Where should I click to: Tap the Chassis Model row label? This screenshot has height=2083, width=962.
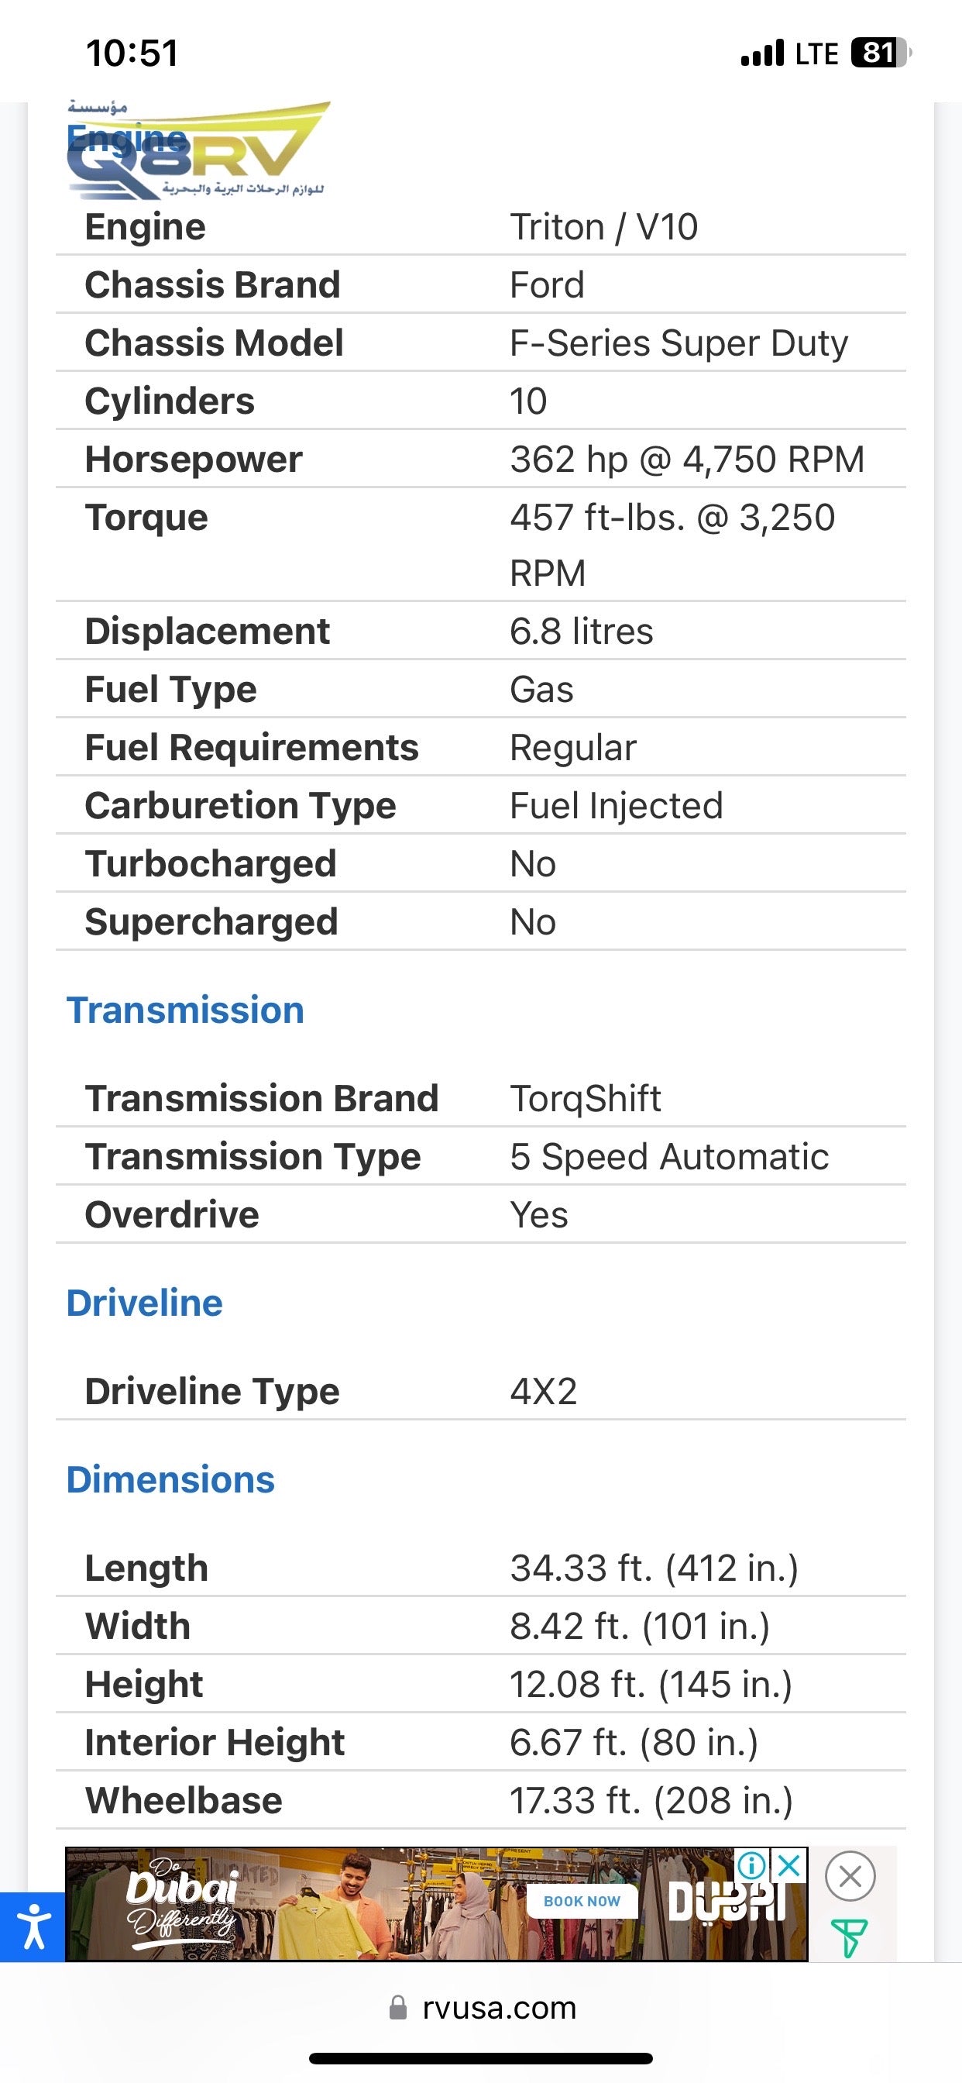[215, 343]
